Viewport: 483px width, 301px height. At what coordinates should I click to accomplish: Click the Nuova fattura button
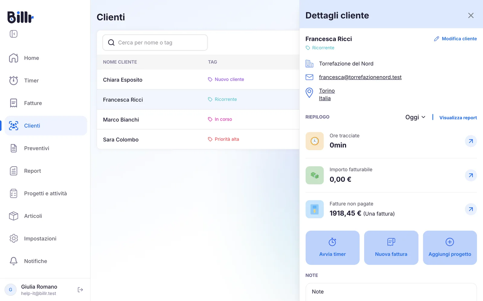[x=391, y=248]
